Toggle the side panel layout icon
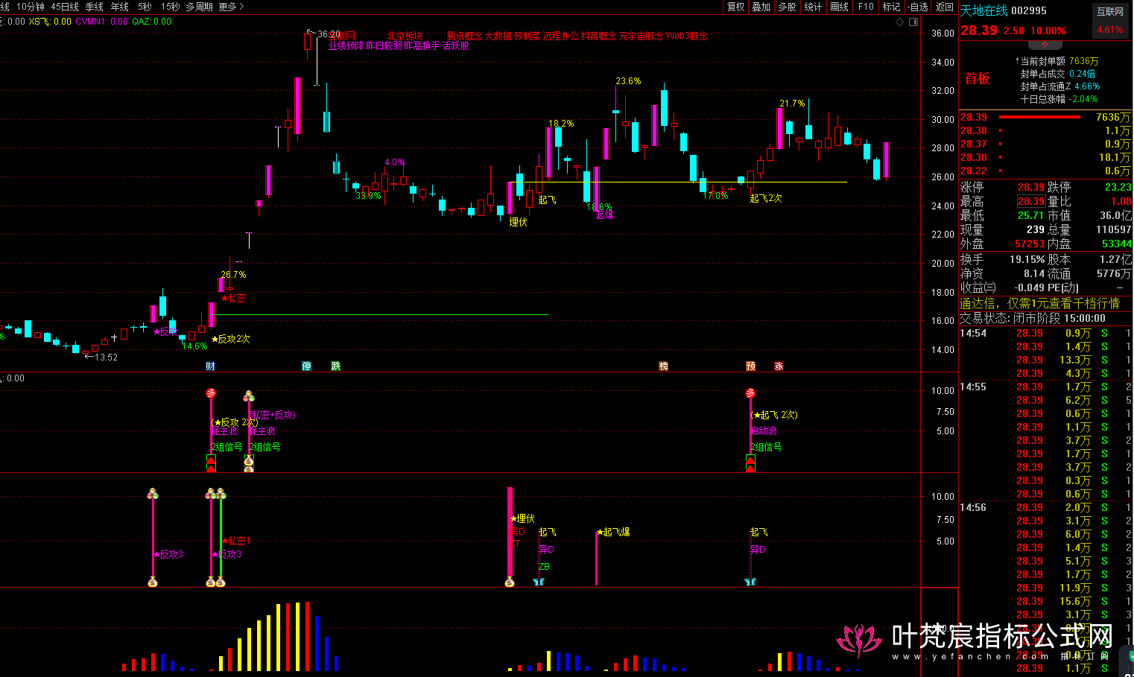 pyautogui.click(x=913, y=22)
